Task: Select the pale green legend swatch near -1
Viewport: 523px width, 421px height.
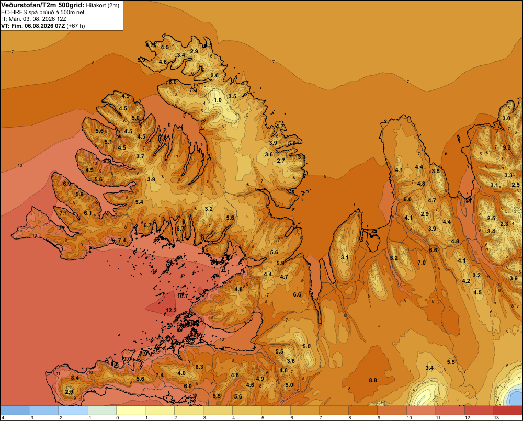Action: point(102,410)
